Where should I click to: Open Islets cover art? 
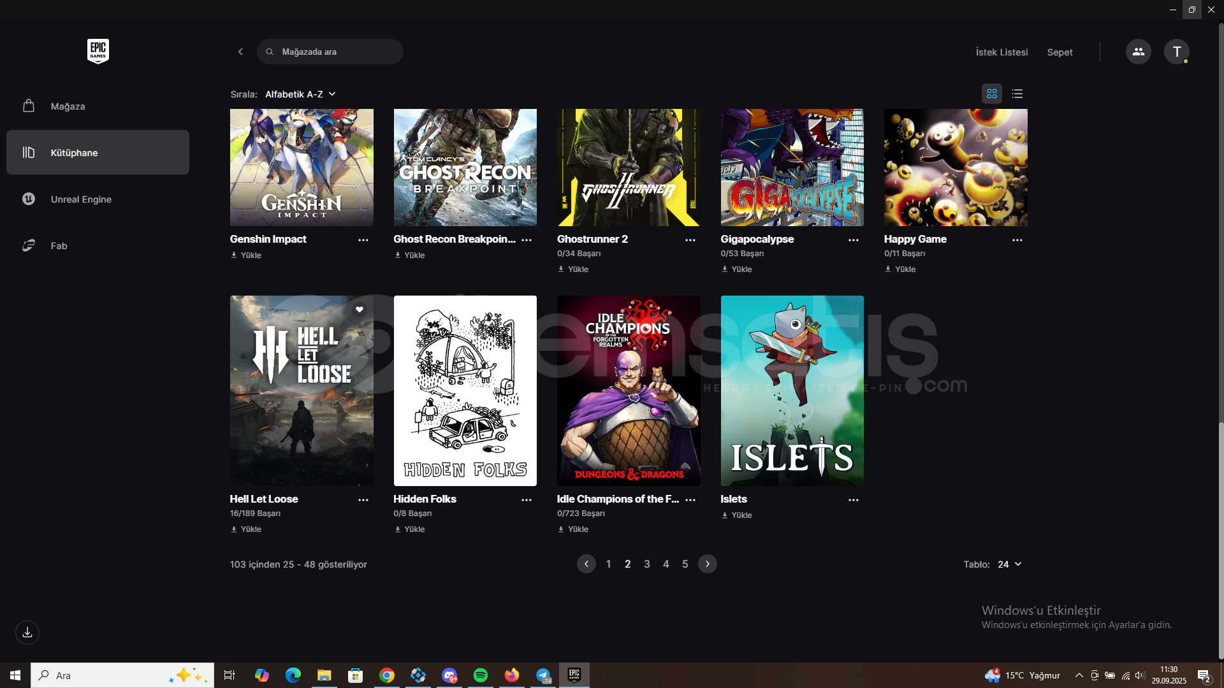pos(792,391)
